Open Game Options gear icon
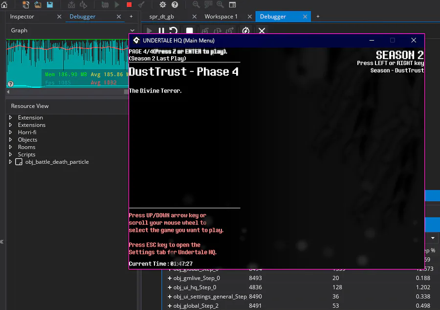 [162, 4]
